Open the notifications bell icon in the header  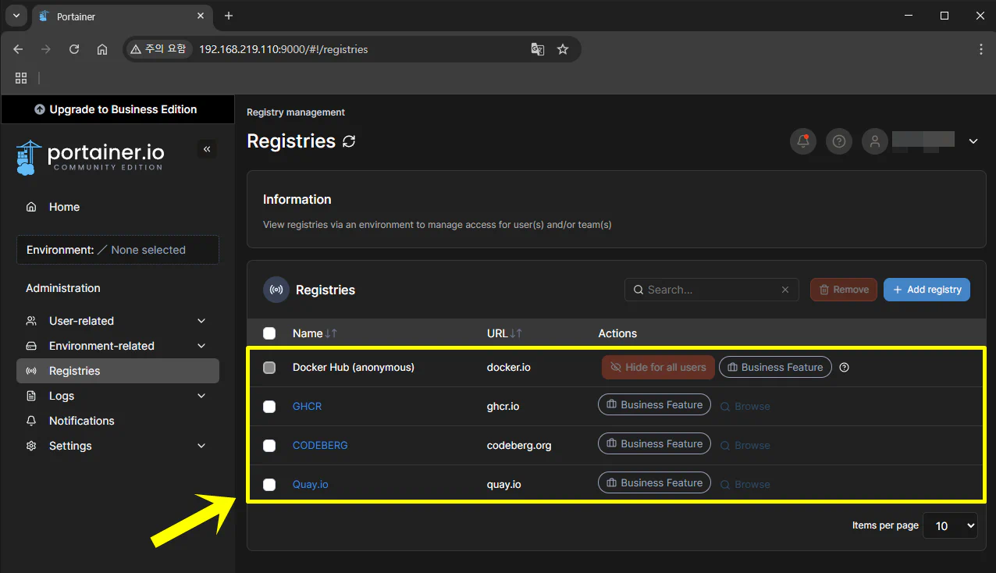pyautogui.click(x=803, y=141)
